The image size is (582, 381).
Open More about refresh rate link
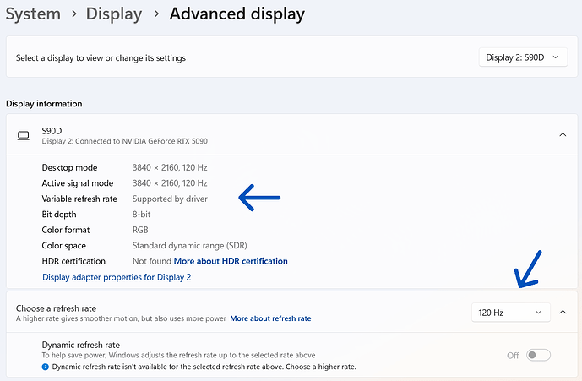pos(270,318)
